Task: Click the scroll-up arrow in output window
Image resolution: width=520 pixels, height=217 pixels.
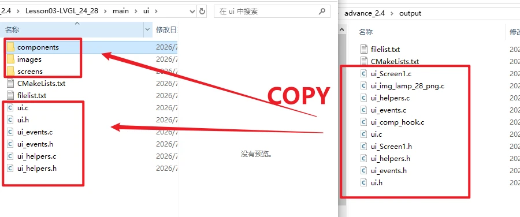Action: (x=342, y=30)
